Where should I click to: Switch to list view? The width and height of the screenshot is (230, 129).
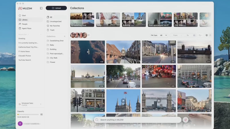click(210, 35)
